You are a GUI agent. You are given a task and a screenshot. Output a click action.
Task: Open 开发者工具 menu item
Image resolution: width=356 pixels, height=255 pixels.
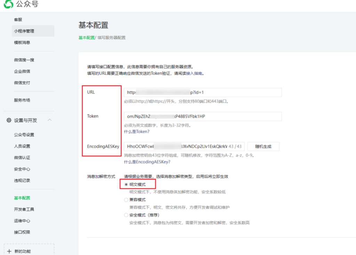(x=24, y=209)
